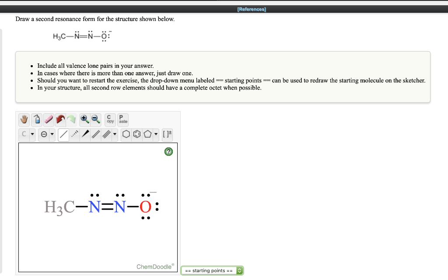Open the ring template dropdown arrow
The image size is (448, 280).
click(156, 134)
